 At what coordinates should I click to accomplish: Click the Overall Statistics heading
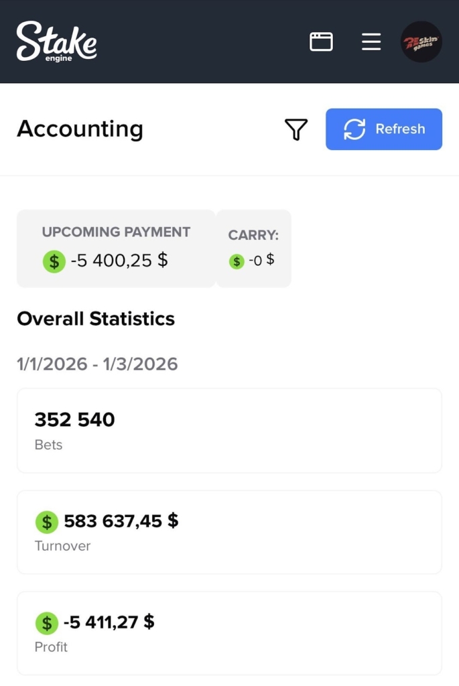[x=96, y=319]
